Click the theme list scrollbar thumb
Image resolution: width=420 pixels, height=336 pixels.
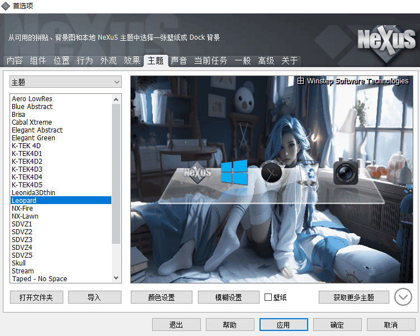116,174
